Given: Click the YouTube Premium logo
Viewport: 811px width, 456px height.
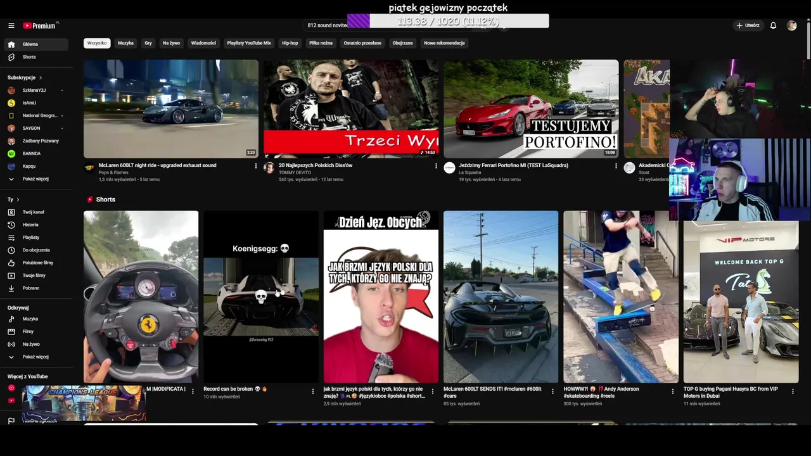Looking at the screenshot, I should click(x=41, y=25).
